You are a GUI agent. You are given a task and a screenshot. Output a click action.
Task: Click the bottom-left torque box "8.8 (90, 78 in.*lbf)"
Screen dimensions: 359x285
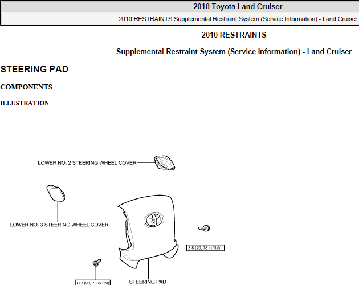point(93,283)
